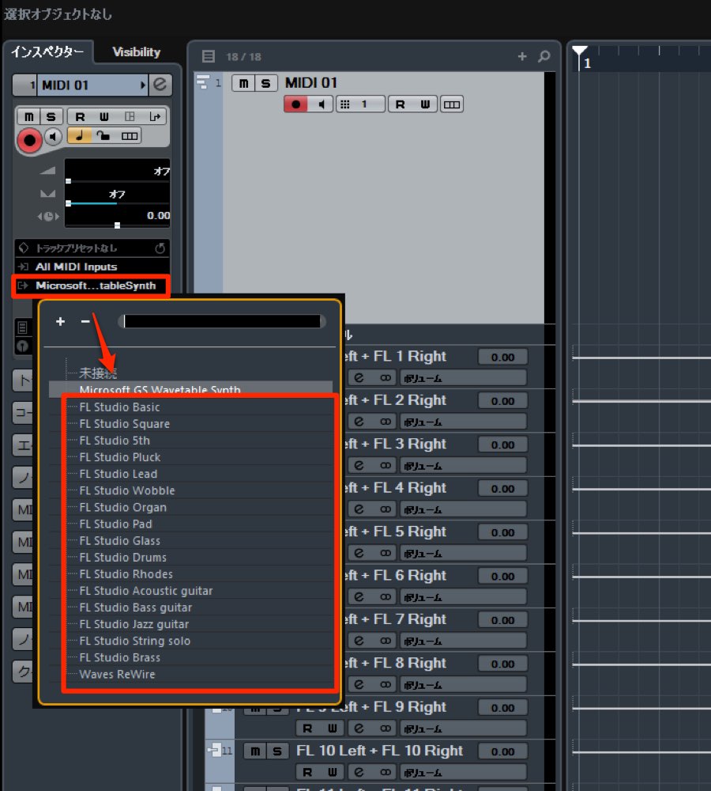Click the Inspector show lanes icon
This screenshot has width=711, height=791.
click(x=130, y=136)
